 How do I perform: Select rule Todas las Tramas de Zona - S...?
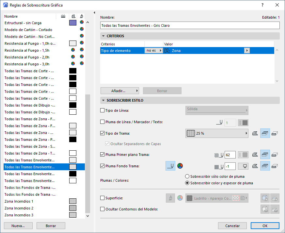(44, 146)
